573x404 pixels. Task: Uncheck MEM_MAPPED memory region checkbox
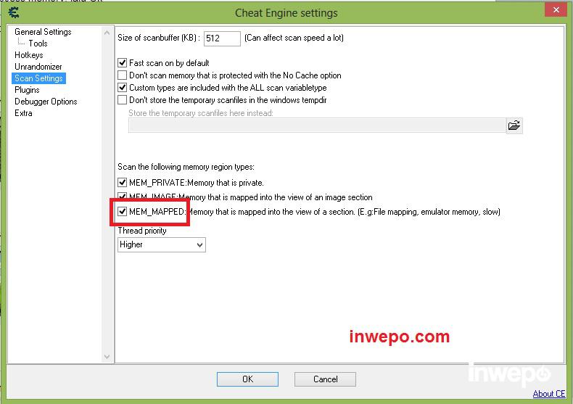click(122, 212)
